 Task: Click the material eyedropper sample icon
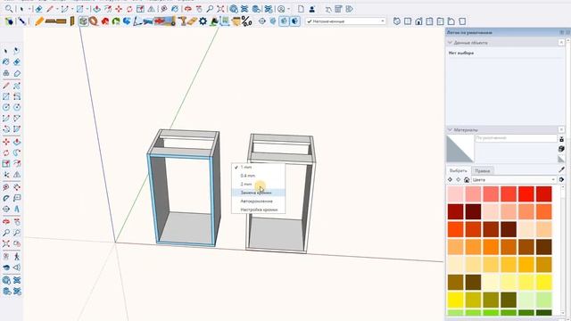pyautogui.click(x=562, y=170)
